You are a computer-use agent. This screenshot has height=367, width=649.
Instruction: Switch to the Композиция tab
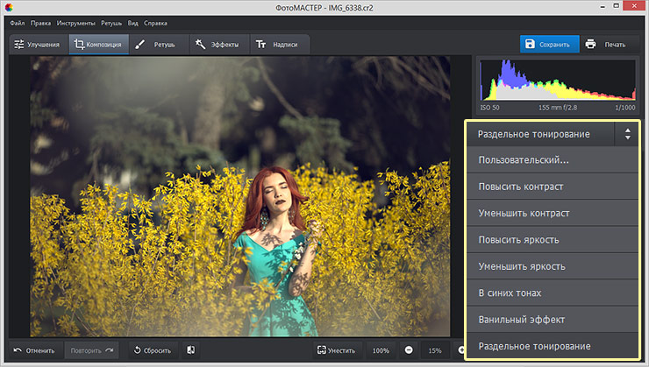pyautogui.click(x=97, y=44)
